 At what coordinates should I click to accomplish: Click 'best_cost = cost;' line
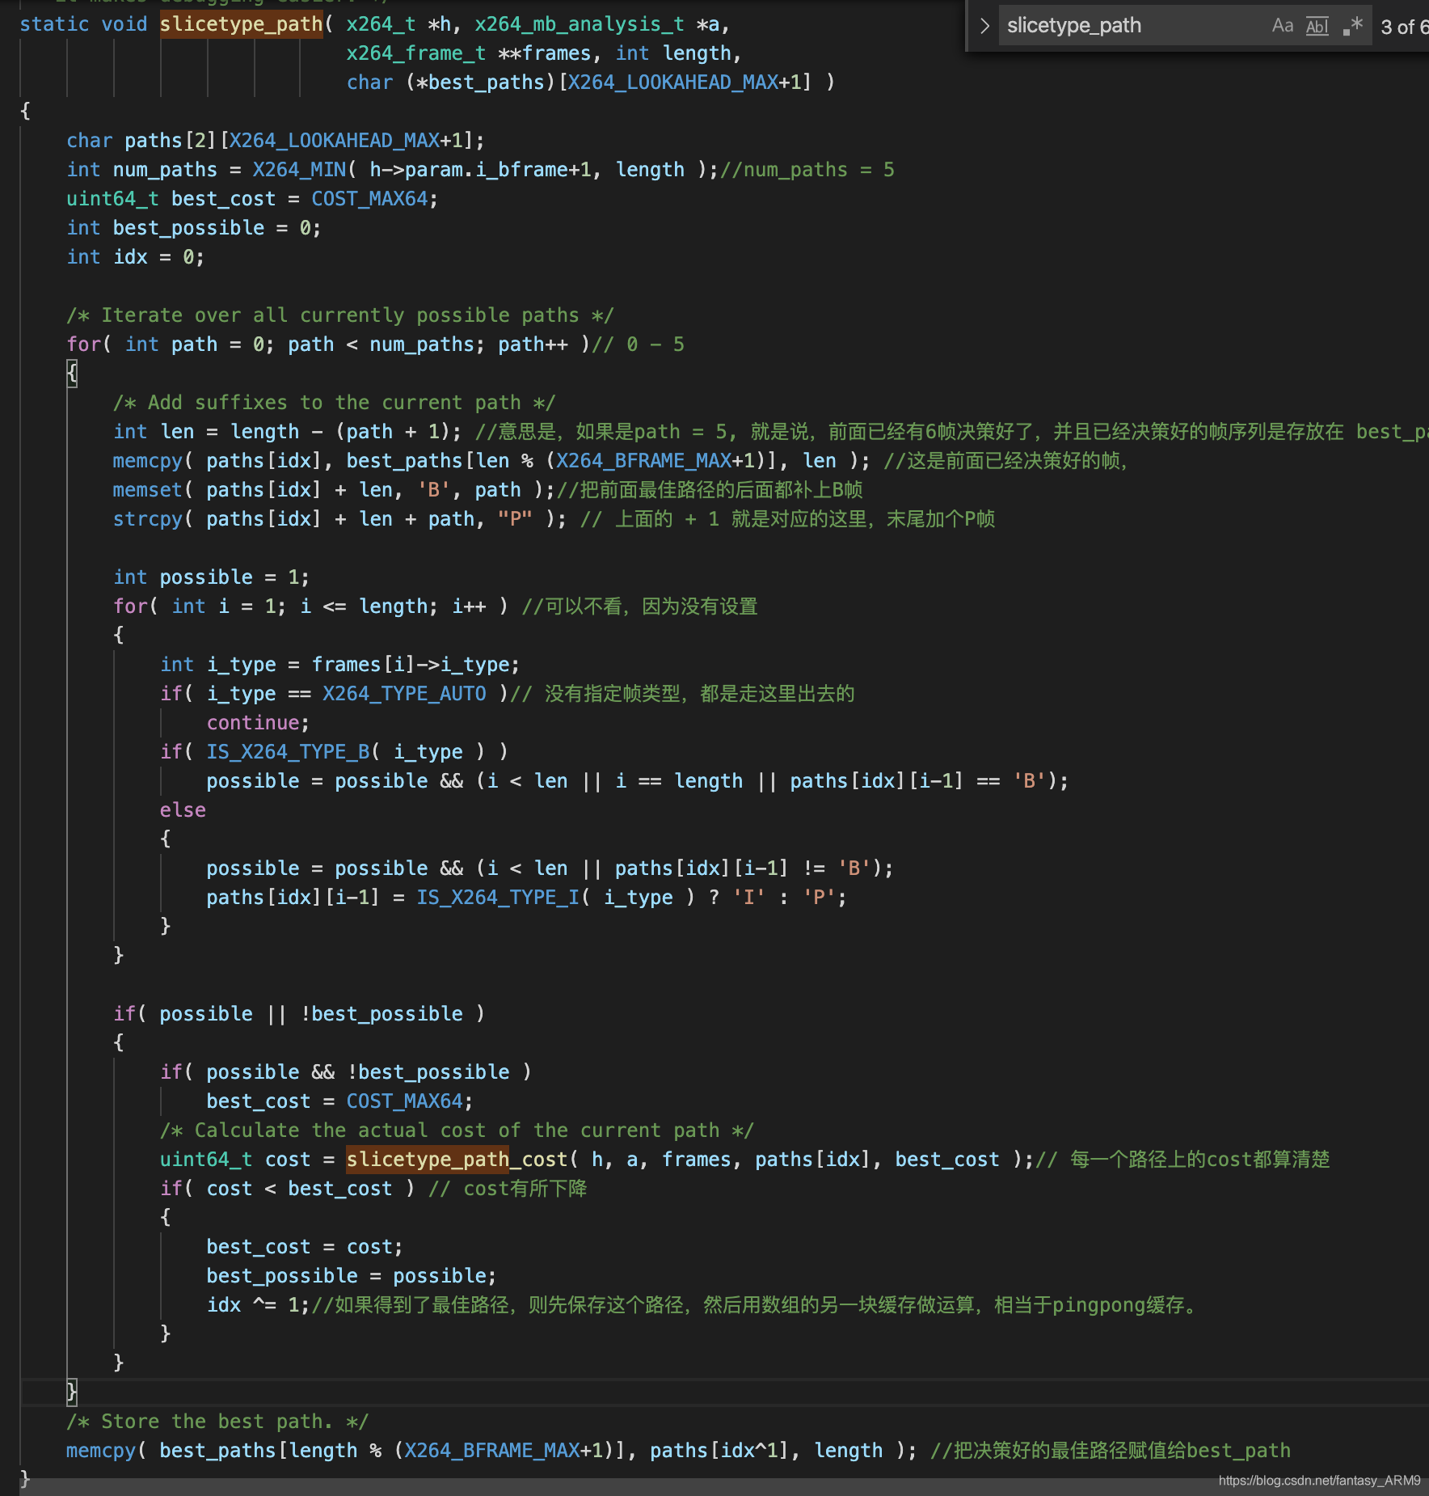[x=304, y=1247]
